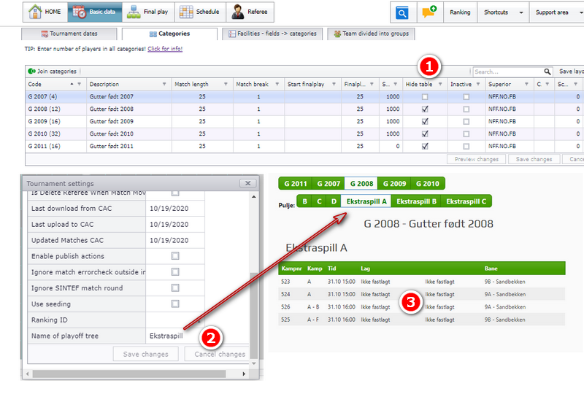Screen dimensions: 584x402
Task: Expand the Shortcuts dropdown arrow
Action: pos(521,12)
